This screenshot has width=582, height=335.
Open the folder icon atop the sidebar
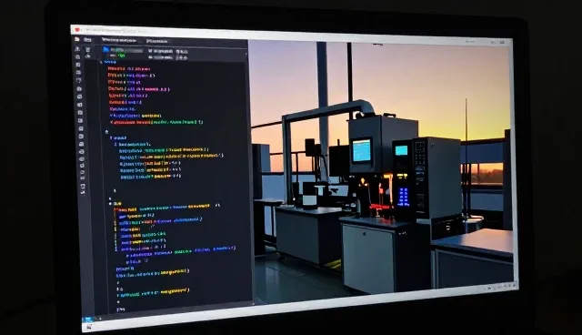point(76,39)
